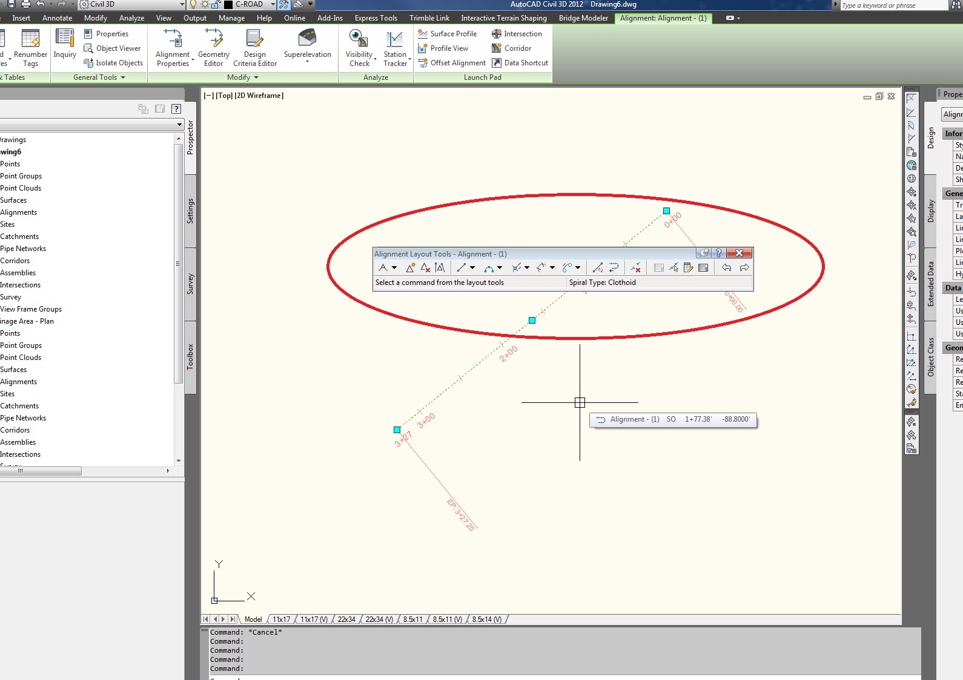Image resolution: width=963 pixels, height=680 pixels.
Task: Switch to the 22x34 layout tab
Action: pyautogui.click(x=346, y=620)
